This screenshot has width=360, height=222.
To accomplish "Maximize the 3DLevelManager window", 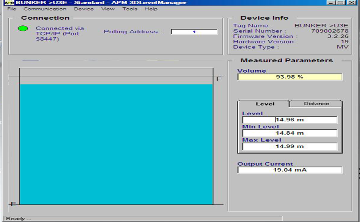I will [x=341, y=3].
